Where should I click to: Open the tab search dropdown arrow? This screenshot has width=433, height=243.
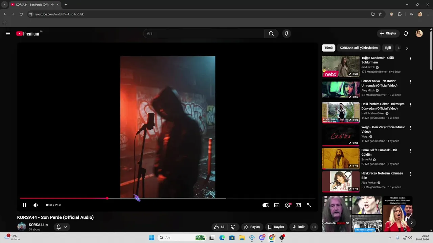click(x=4, y=4)
